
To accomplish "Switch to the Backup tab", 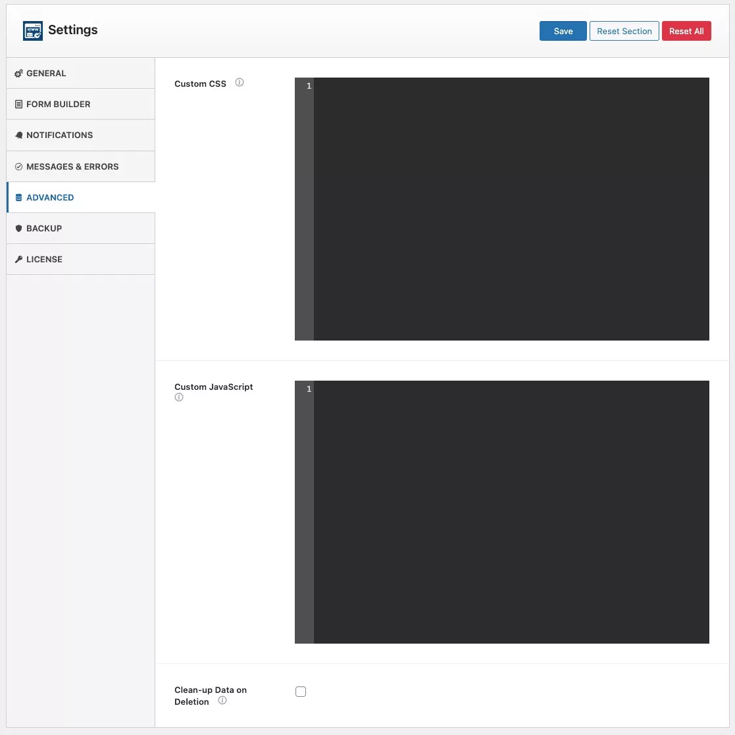I will 44,229.
